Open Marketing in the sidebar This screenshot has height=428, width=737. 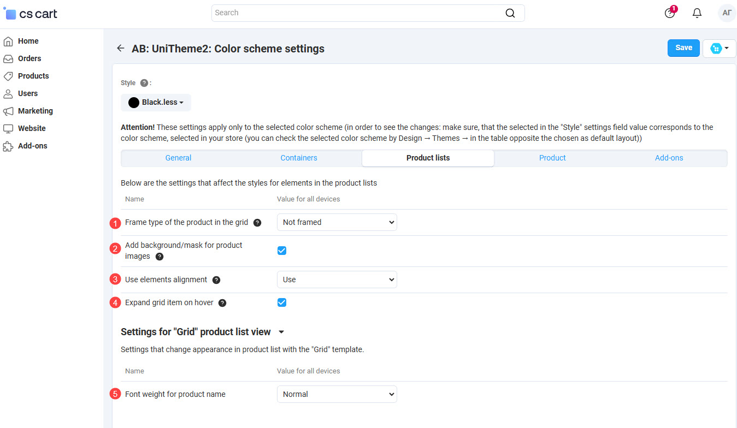click(x=36, y=111)
